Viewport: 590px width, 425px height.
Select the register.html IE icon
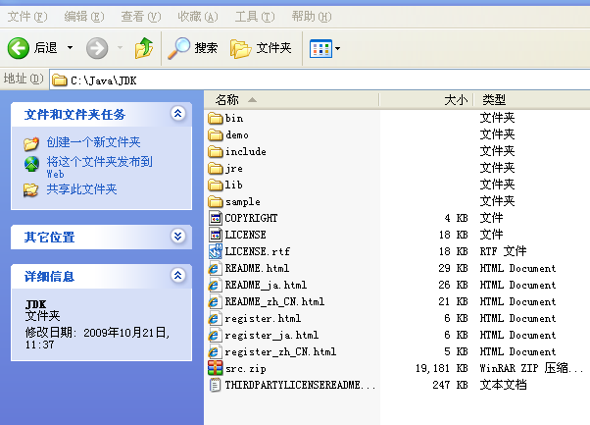coord(214,318)
